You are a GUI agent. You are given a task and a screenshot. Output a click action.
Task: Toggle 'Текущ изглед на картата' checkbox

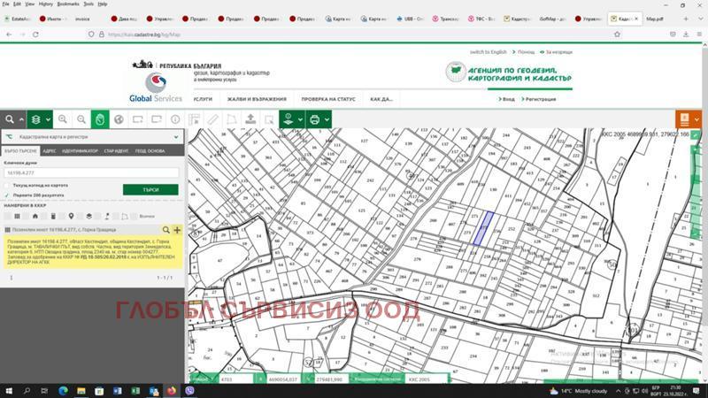(x=7, y=185)
